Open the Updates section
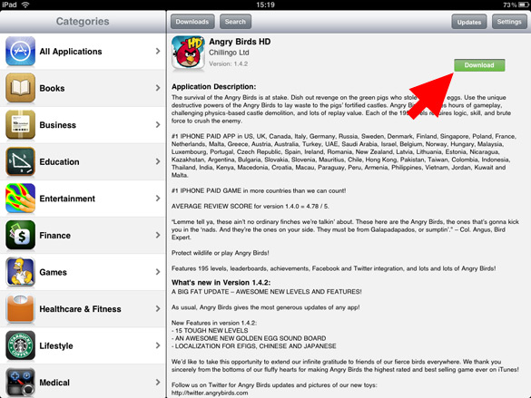 [x=469, y=22]
